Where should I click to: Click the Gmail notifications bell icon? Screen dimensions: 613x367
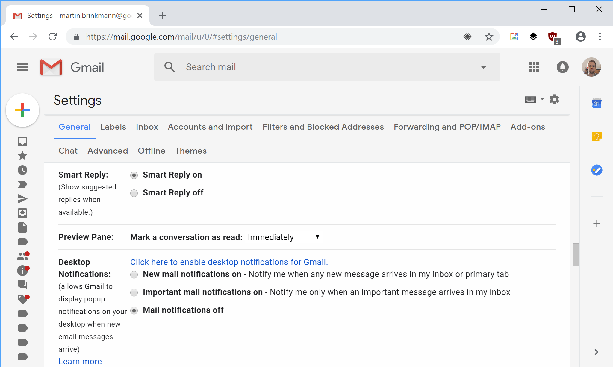coord(563,66)
